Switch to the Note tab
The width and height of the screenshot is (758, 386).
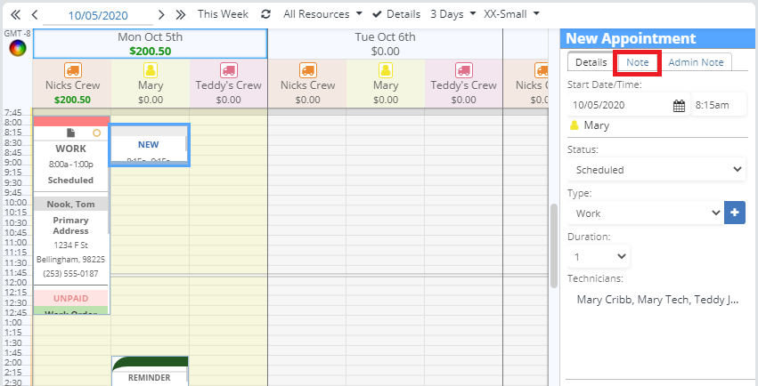tap(637, 62)
